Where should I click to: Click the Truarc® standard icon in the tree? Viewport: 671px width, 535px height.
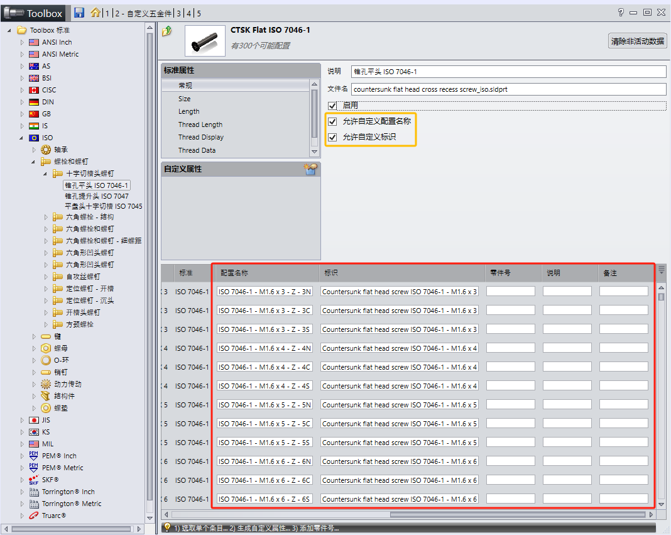tap(35, 515)
